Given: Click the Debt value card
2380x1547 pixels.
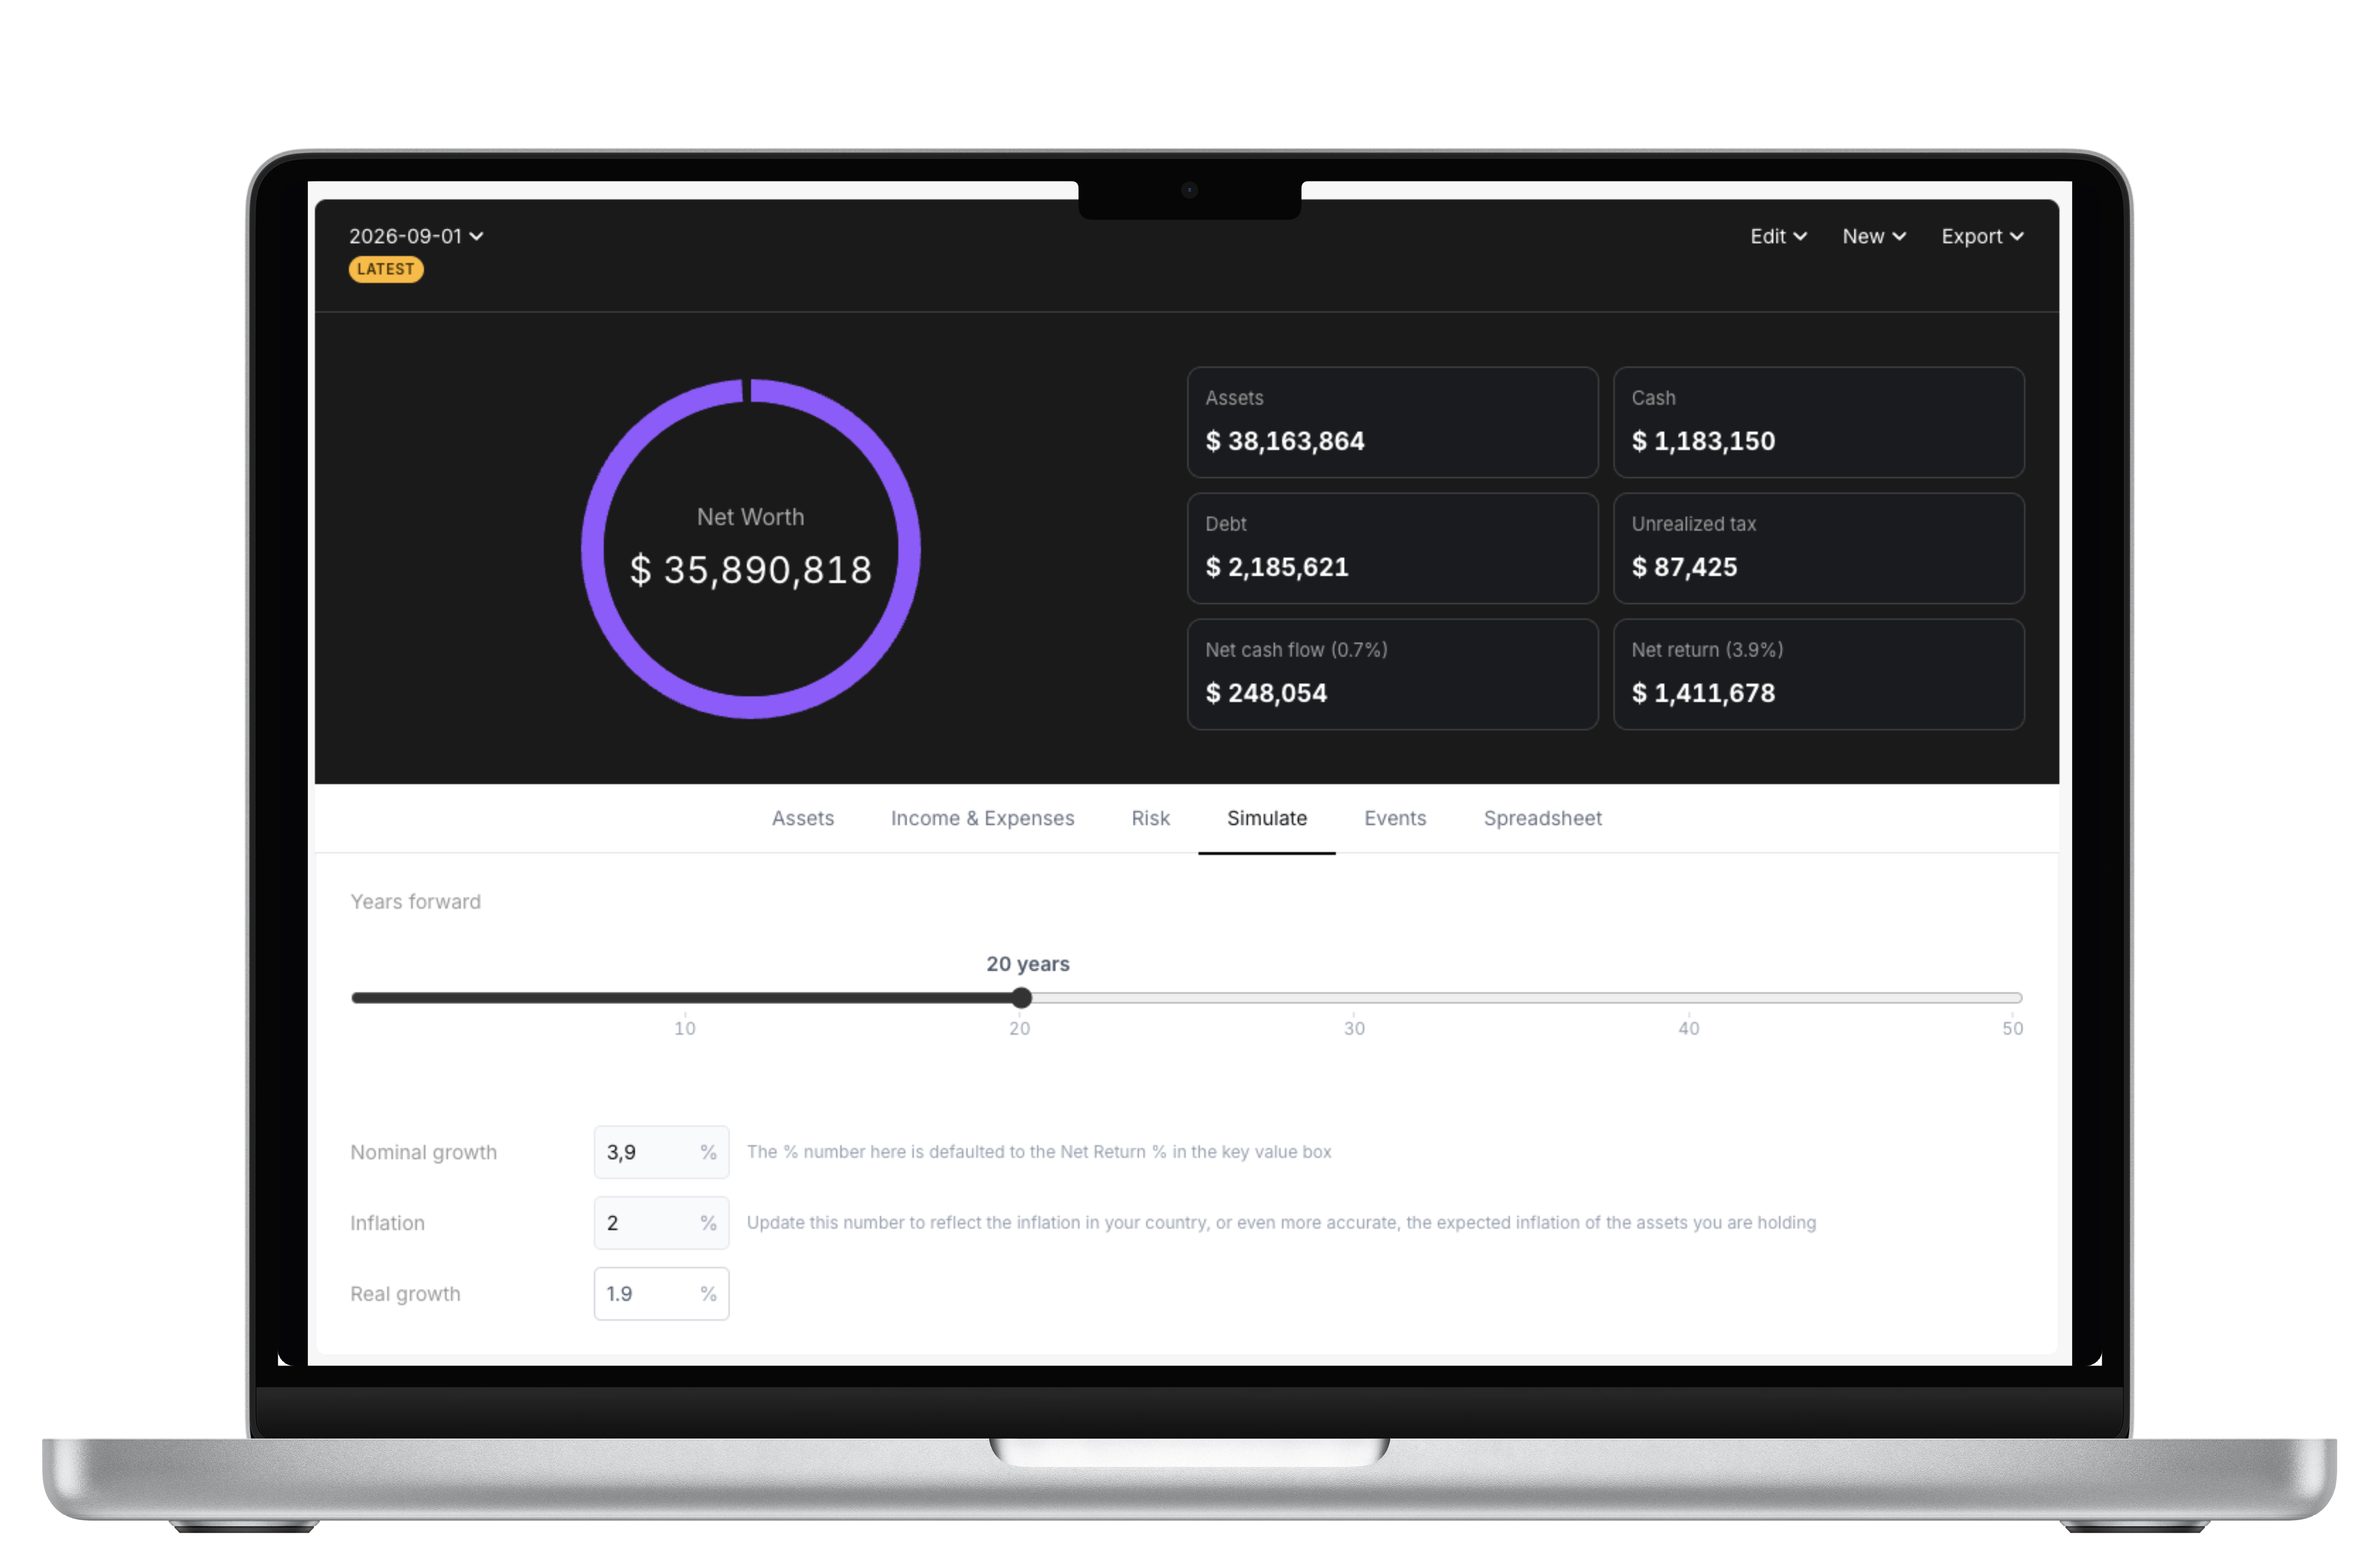Looking at the screenshot, I should 1392,548.
